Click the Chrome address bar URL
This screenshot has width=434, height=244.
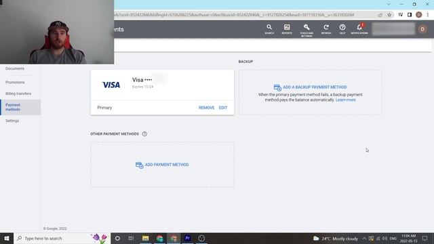click(x=234, y=15)
